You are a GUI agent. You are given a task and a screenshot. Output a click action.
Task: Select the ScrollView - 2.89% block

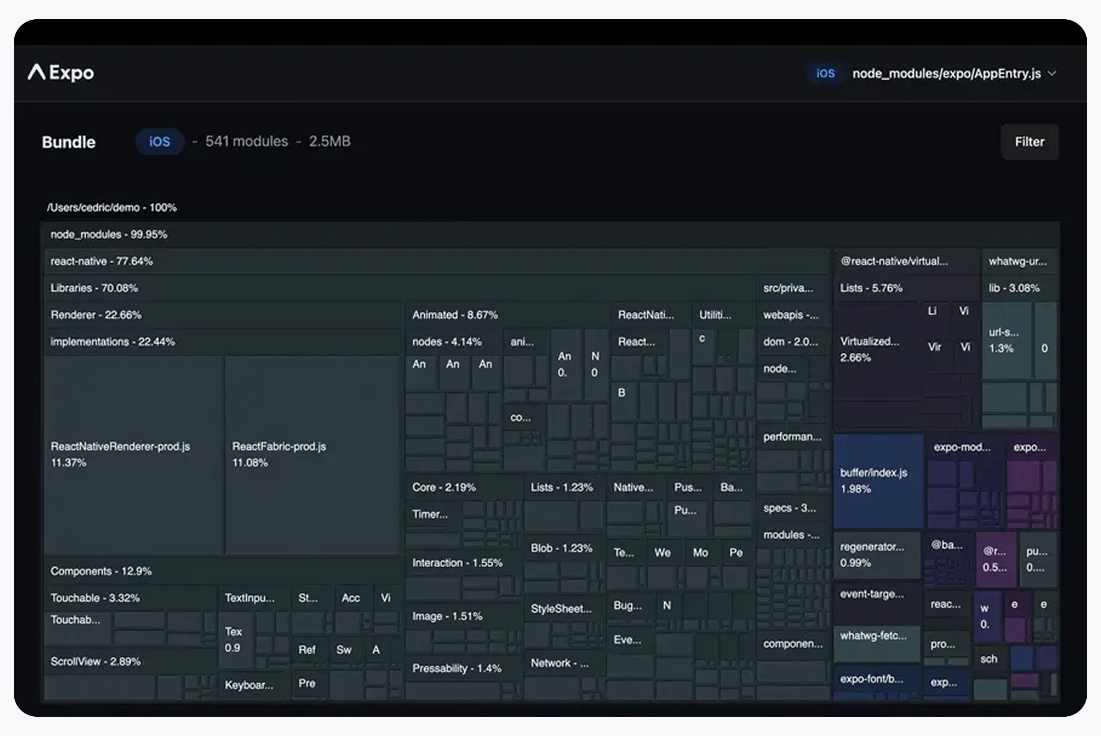131,661
